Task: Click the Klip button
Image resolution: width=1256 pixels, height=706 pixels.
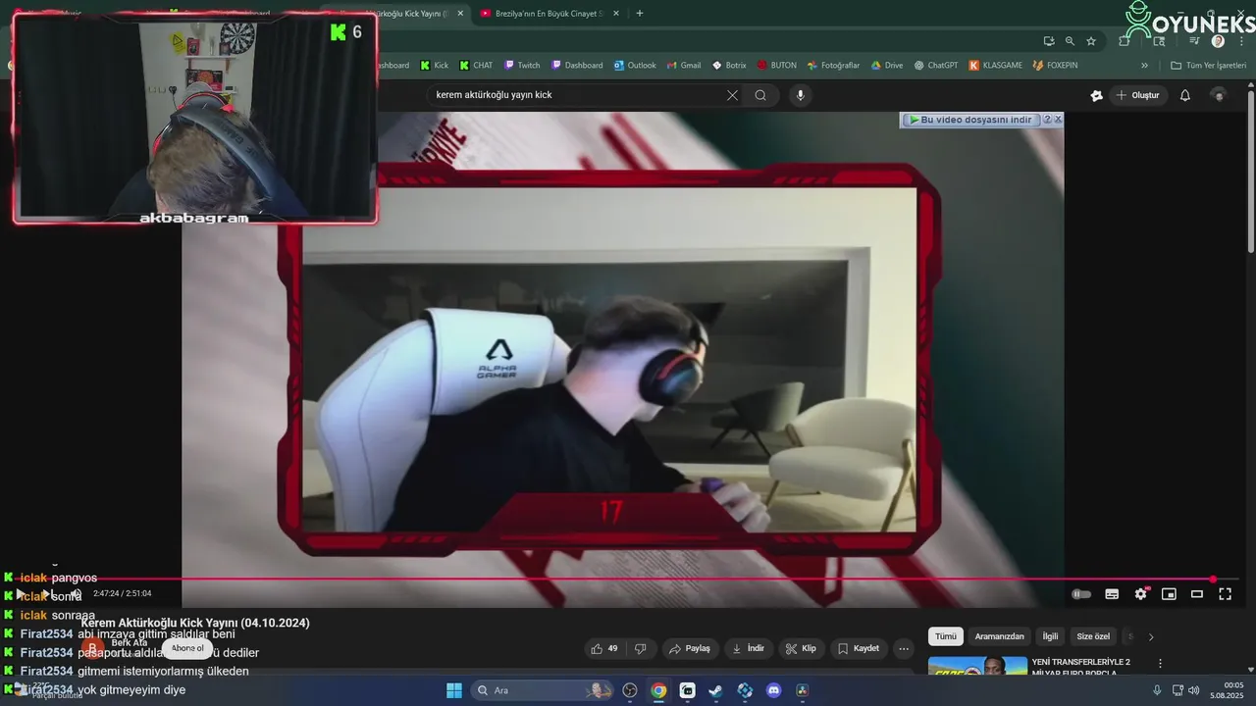Action: [802, 648]
